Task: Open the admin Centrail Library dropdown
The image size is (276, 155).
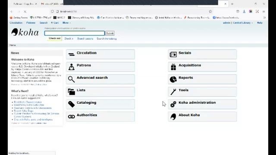Action: pos(238,23)
